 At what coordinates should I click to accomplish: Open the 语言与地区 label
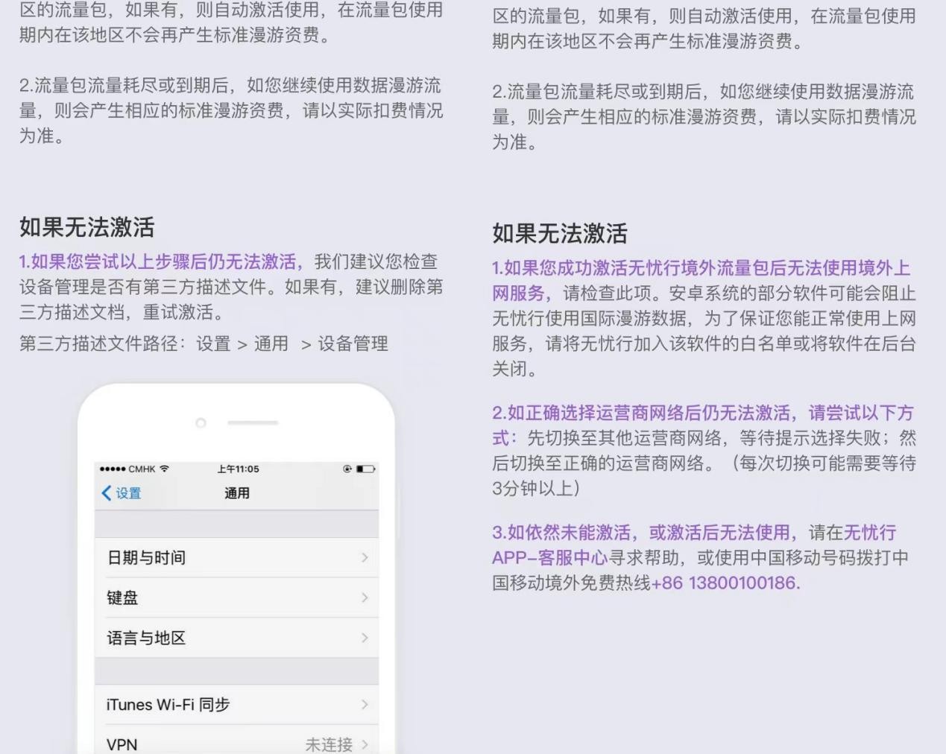coord(146,638)
